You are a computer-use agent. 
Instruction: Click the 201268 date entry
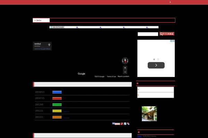[39, 105]
